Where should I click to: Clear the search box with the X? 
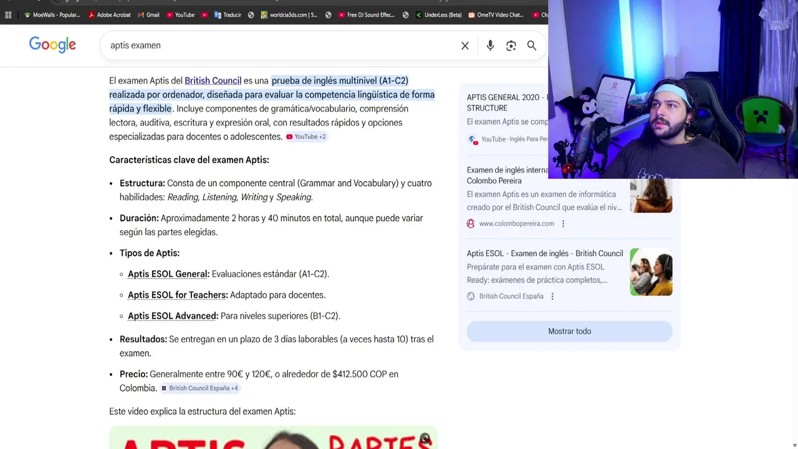pos(465,46)
